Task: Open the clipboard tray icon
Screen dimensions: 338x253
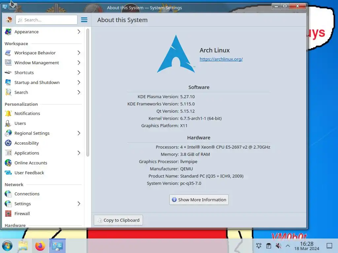Action: 269,246
